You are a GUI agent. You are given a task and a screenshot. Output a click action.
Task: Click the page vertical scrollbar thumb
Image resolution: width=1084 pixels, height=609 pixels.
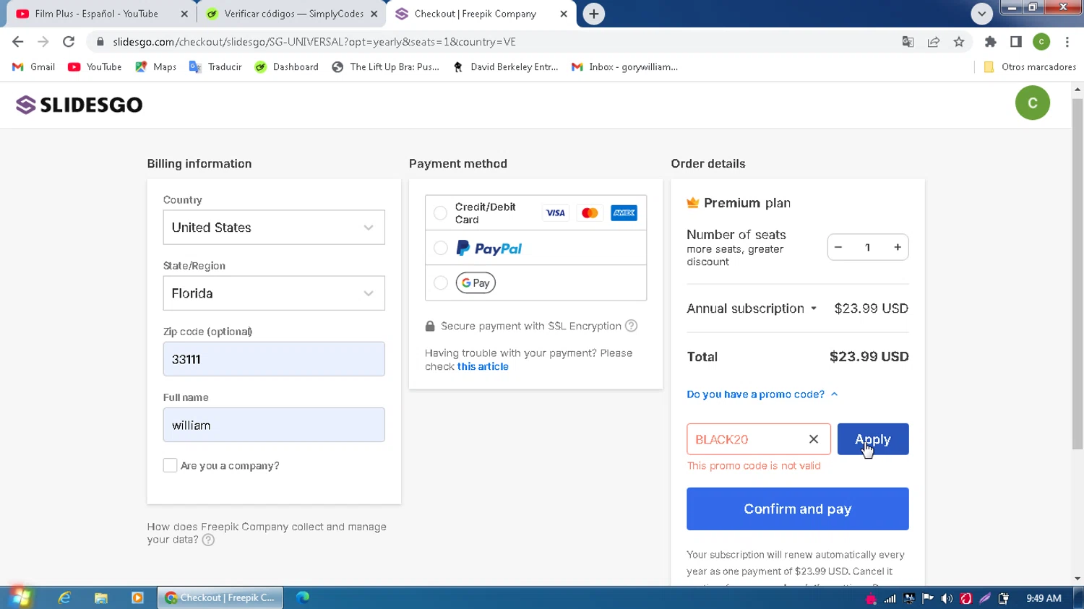(1077, 275)
